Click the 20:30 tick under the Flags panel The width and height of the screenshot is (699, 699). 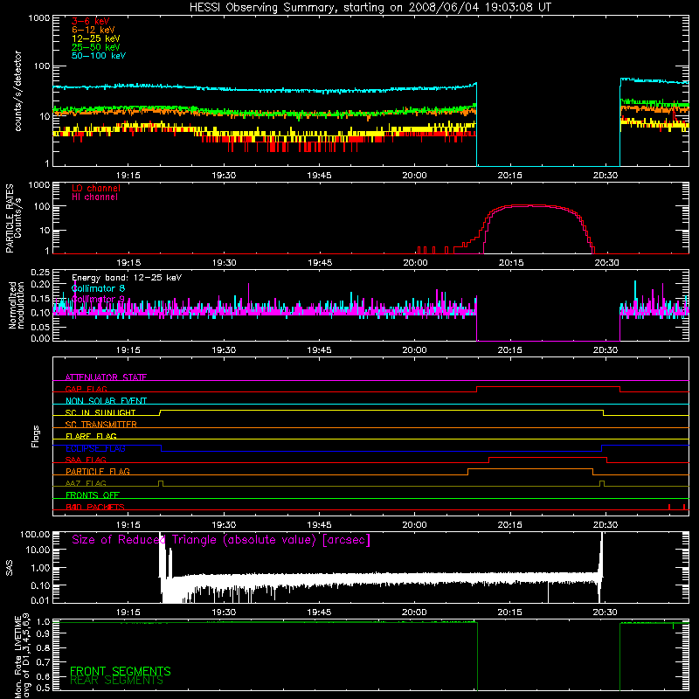(x=606, y=525)
